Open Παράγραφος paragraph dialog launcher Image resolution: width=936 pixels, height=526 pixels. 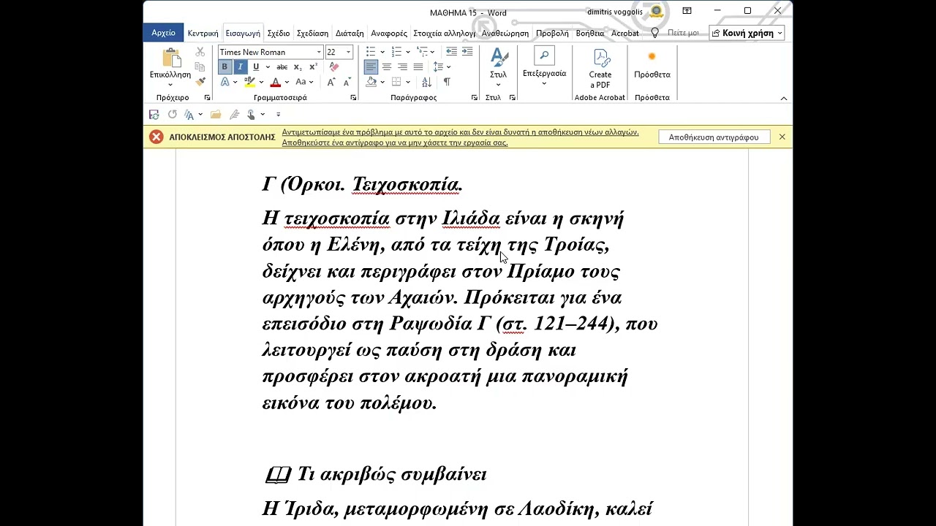click(x=474, y=97)
